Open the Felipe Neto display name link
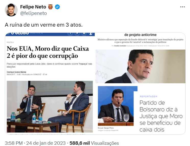 [33, 7]
